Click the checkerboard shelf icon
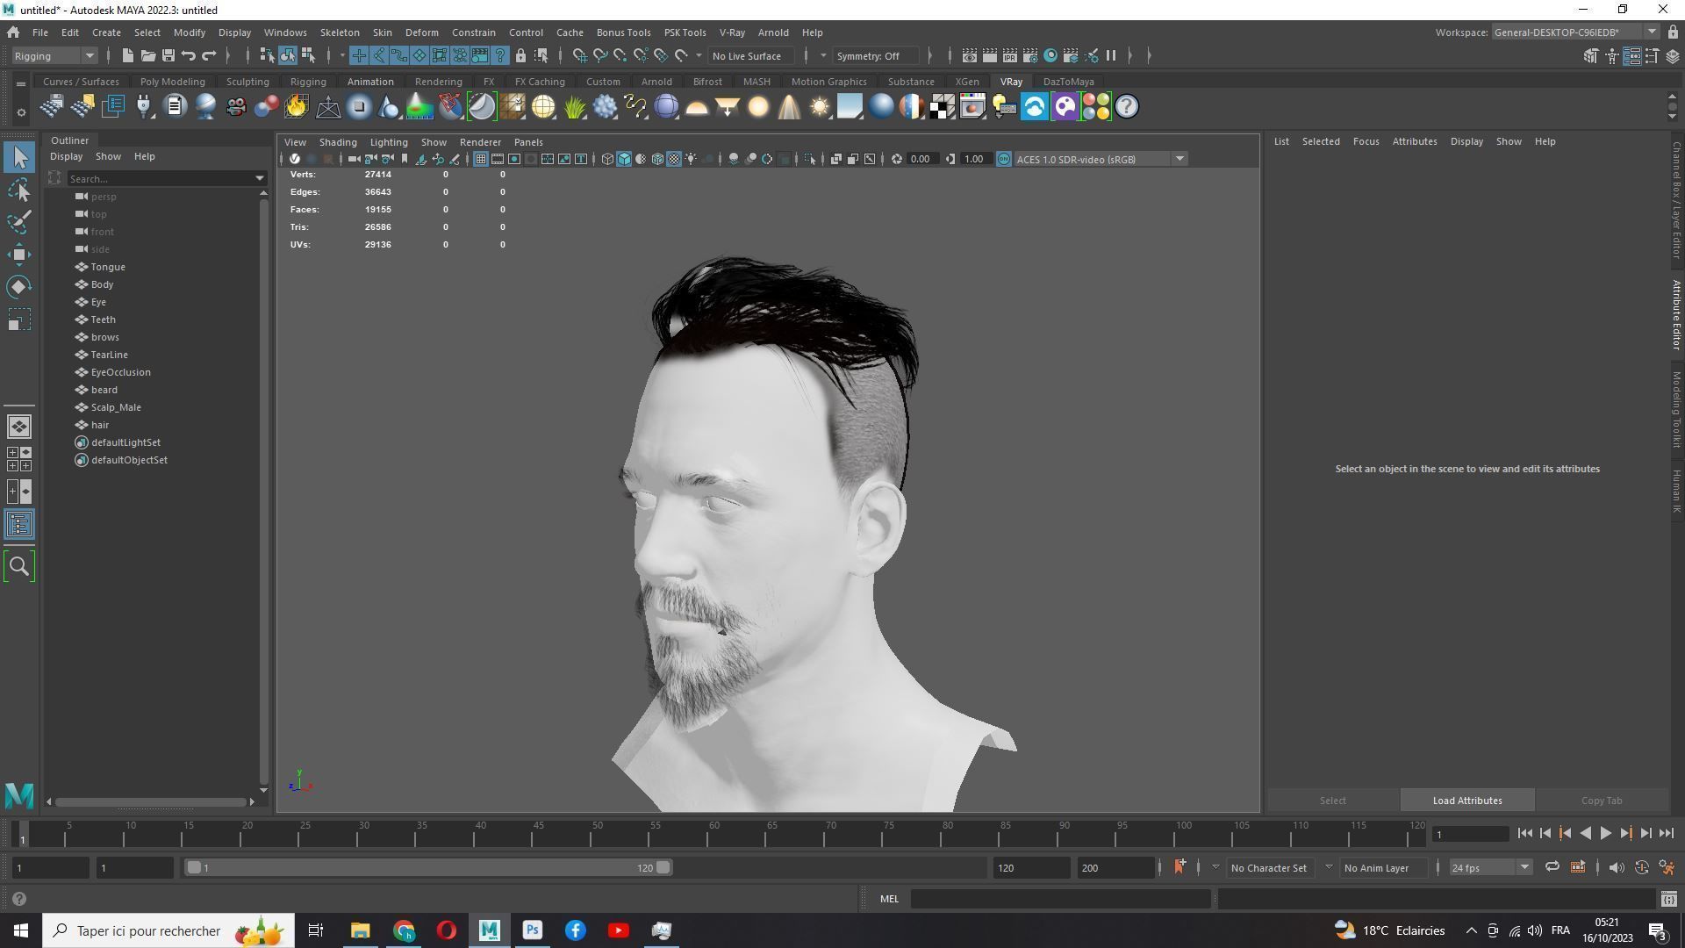This screenshot has height=948, width=1685. pyautogui.click(x=943, y=107)
